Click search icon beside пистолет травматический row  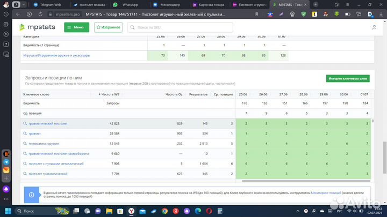coord(25,174)
